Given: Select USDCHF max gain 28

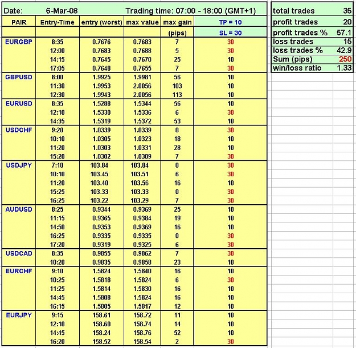Looking at the screenshot, I should tap(177, 148).
